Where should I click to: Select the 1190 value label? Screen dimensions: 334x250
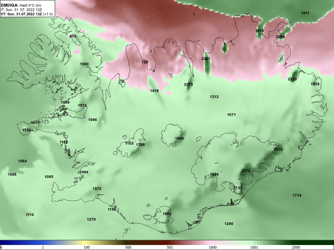pyautogui.click(x=112, y=209)
